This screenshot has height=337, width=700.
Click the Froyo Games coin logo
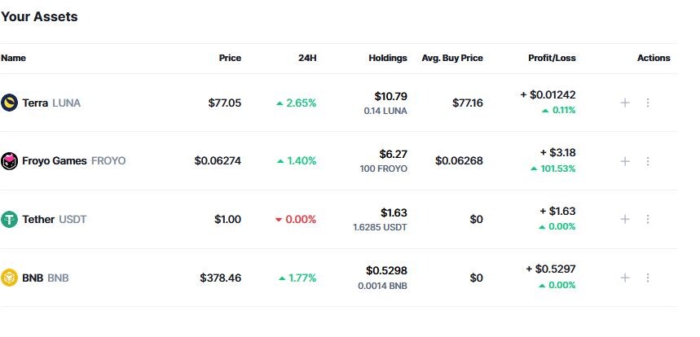click(9, 161)
